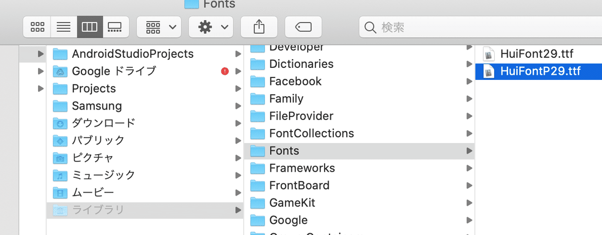Focus the 検索 search field
Viewport: 602px width, 235px height.
pos(480,27)
